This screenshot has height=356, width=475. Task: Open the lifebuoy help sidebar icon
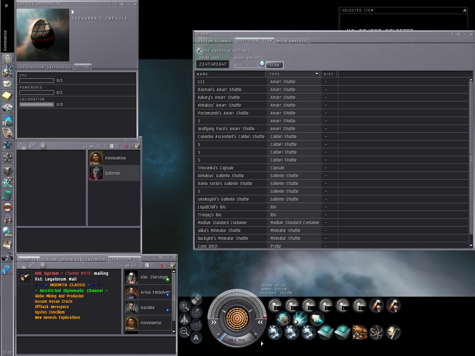[7, 207]
